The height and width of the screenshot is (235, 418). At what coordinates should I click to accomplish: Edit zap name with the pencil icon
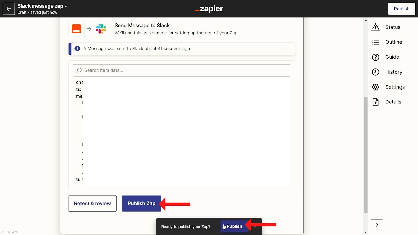(x=67, y=5)
